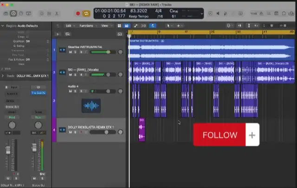The height and width of the screenshot is (188, 297).
Task: Open the View dropdown menu
Action: pyautogui.click(x=106, y=26)
